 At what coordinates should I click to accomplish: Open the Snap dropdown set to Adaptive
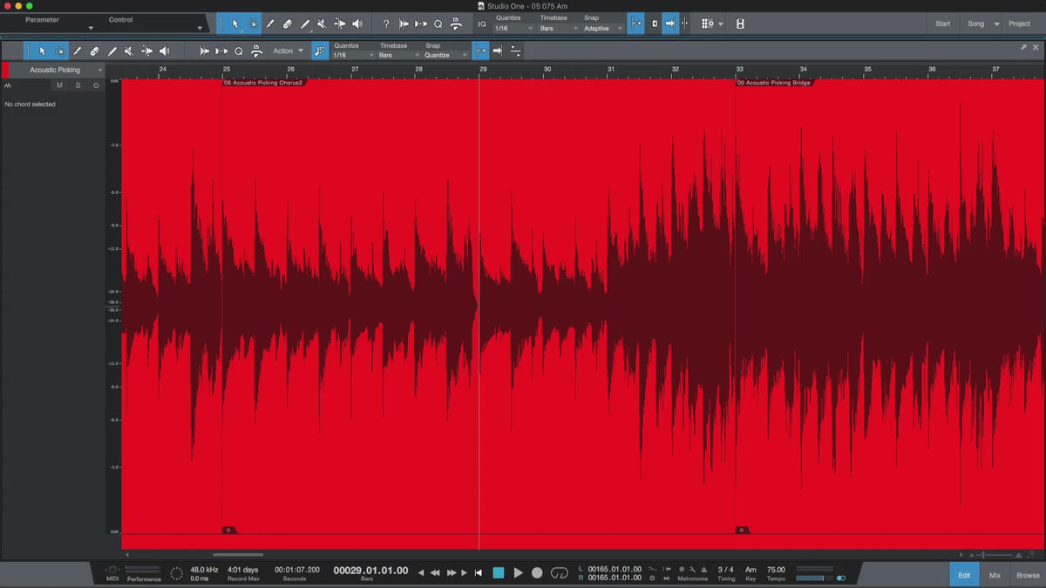point(603,29)
